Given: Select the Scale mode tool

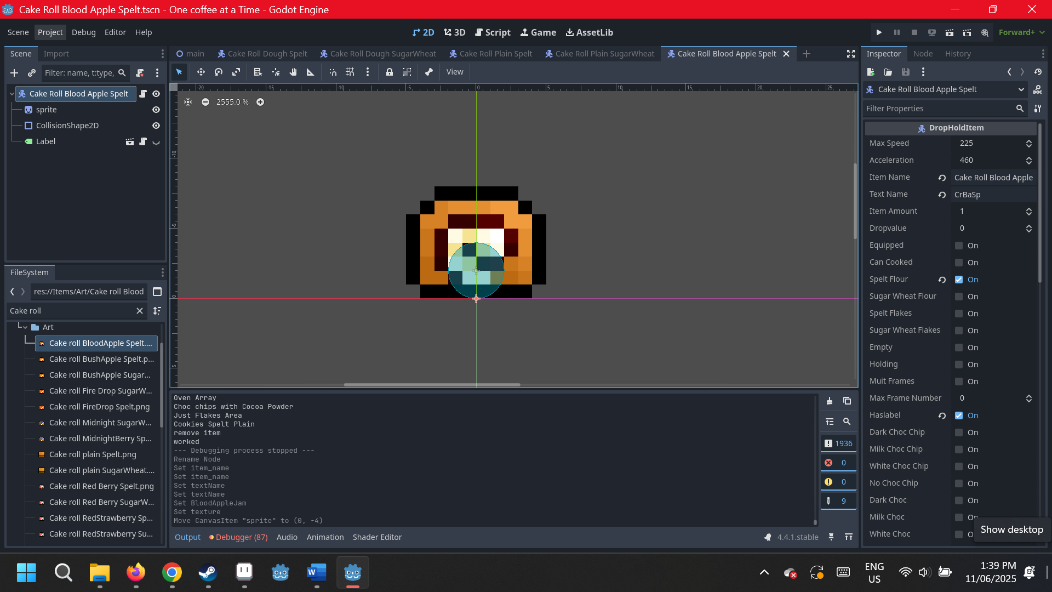Looking at the screenshot, I should point(236,72).
